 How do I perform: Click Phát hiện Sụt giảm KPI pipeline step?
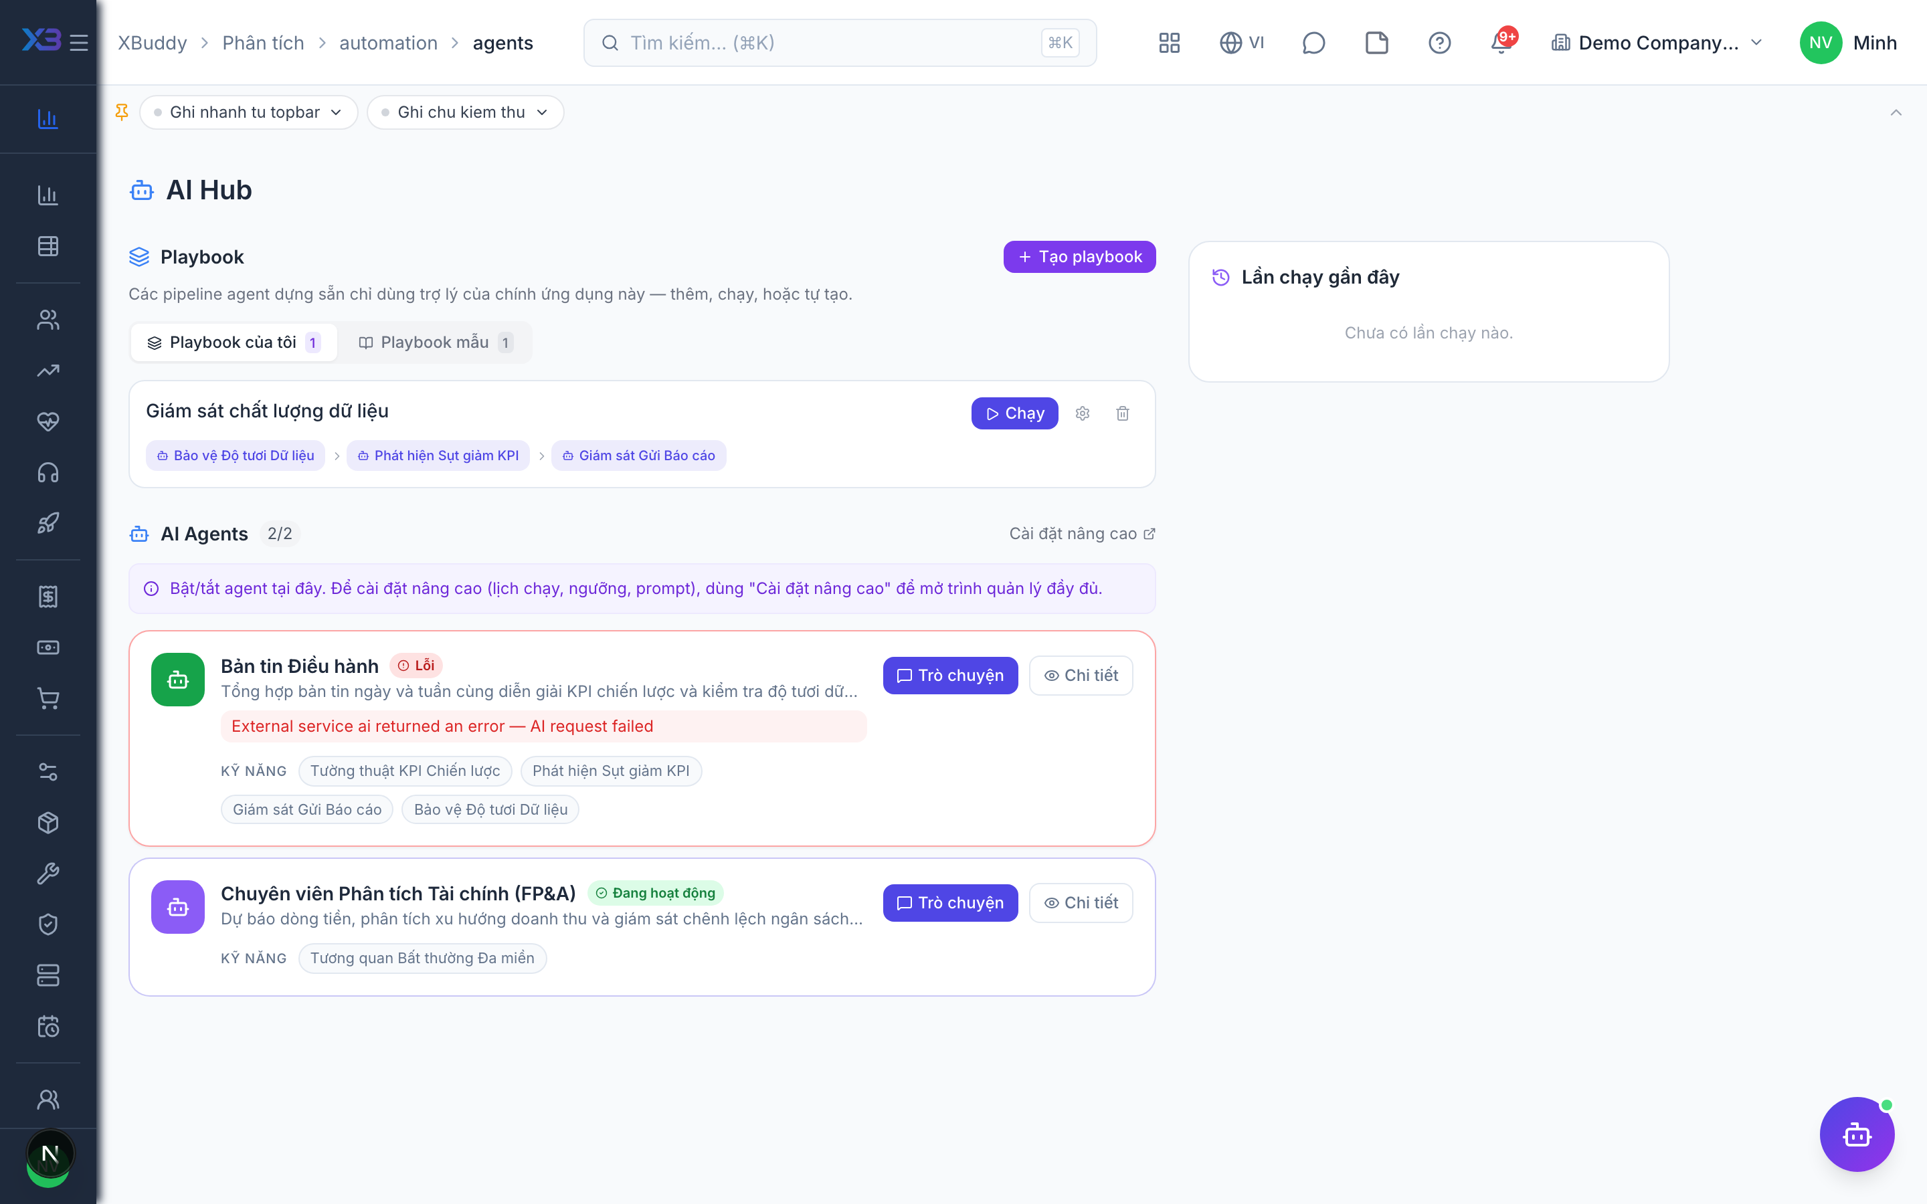(437, 456)
